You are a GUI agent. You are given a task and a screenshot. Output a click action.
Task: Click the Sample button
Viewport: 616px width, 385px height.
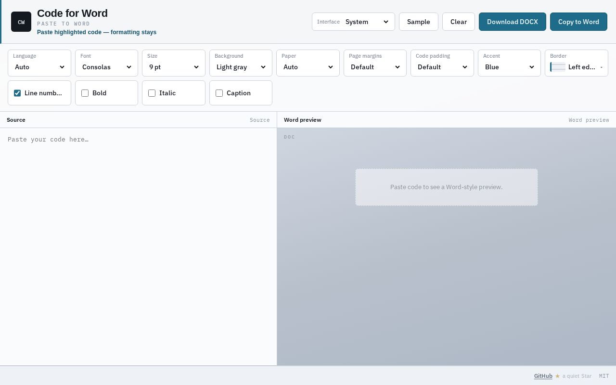[419, 22]
